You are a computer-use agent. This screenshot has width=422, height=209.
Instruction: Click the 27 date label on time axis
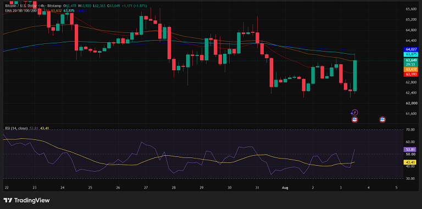coord(146,188)
